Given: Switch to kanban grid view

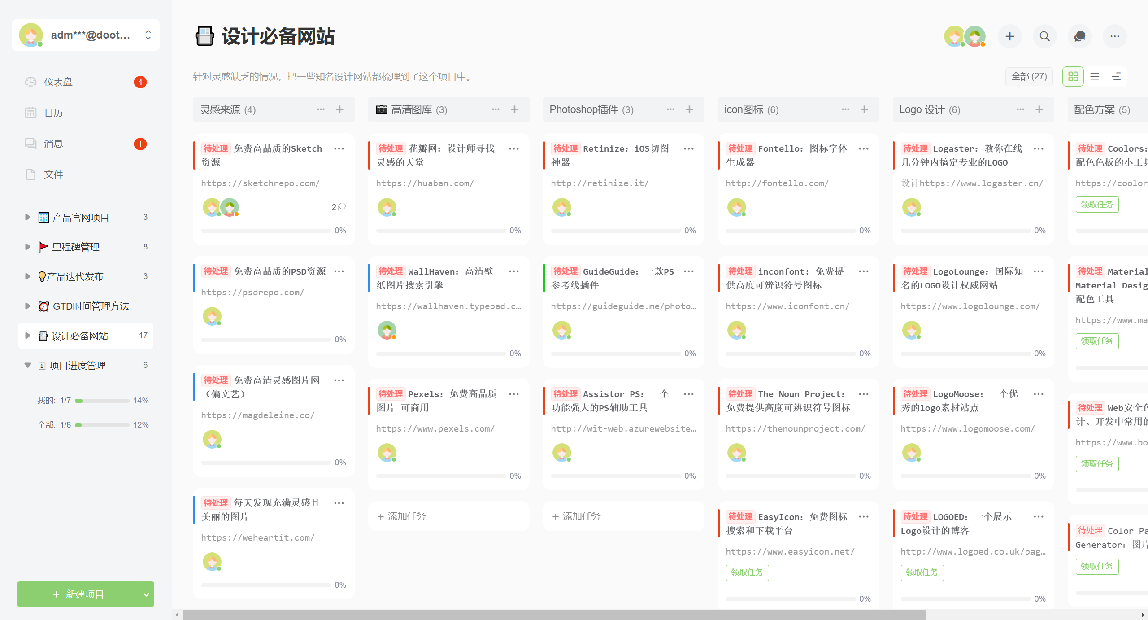Looking at the screenshot, I should point(1073,76).
